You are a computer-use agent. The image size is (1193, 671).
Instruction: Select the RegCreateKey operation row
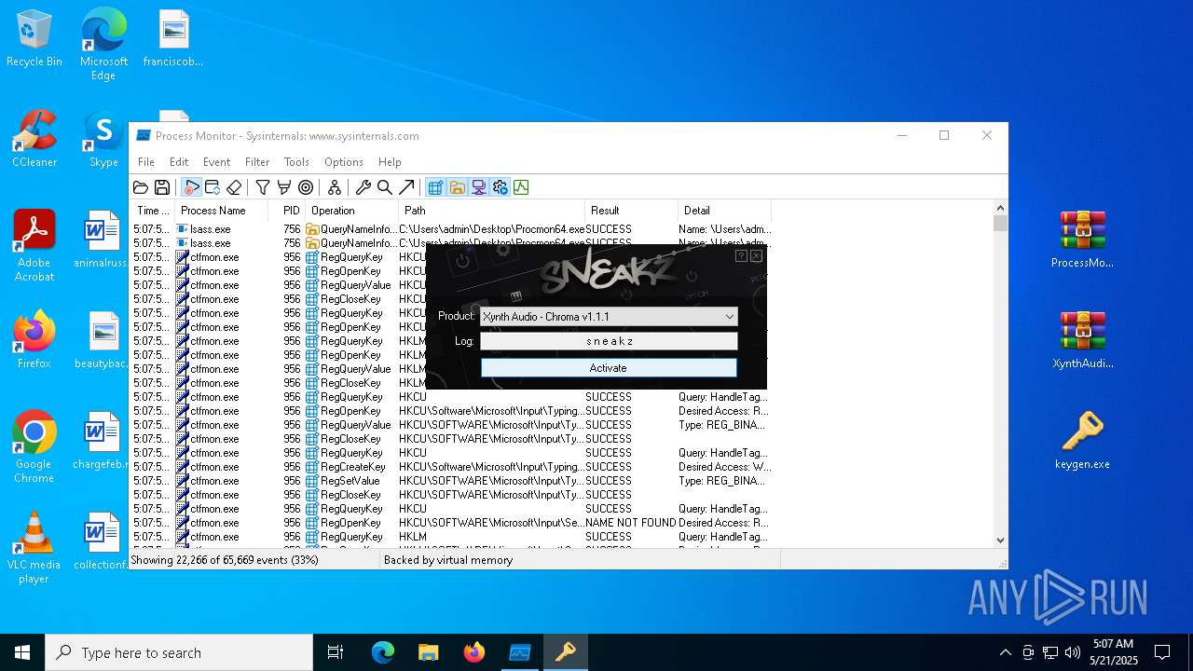point(451,467)
